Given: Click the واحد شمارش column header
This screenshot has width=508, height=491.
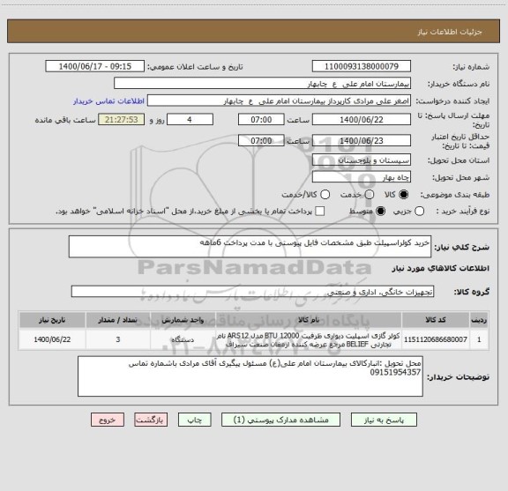Looking at the screenshot, I should point(183,320).
